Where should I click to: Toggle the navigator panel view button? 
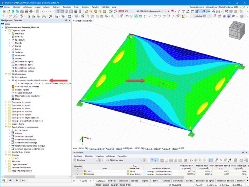point(58,11)
